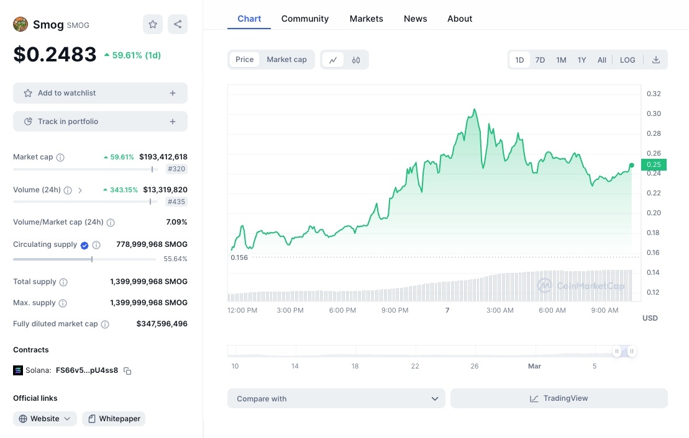Click the 0.25 current price label on chart
The image size is (689, 438).
[x=654, y=164]
